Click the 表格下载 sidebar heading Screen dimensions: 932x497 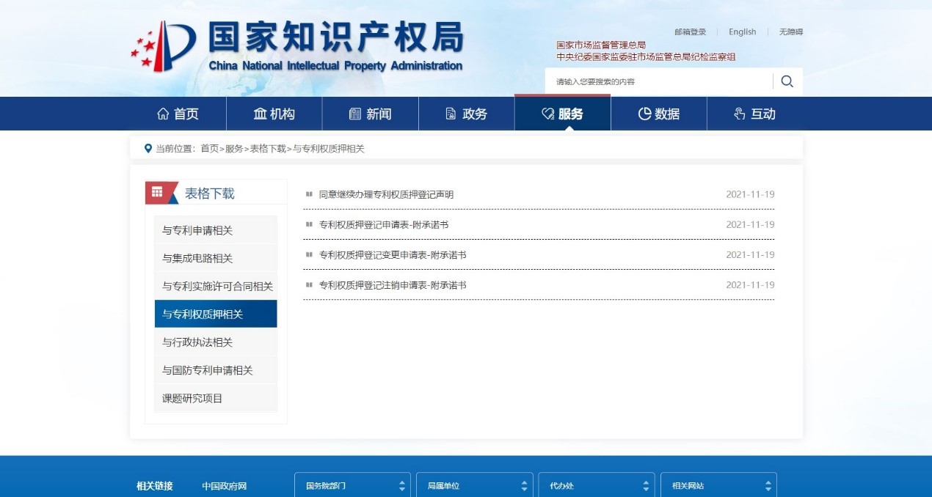pos(210,194)
